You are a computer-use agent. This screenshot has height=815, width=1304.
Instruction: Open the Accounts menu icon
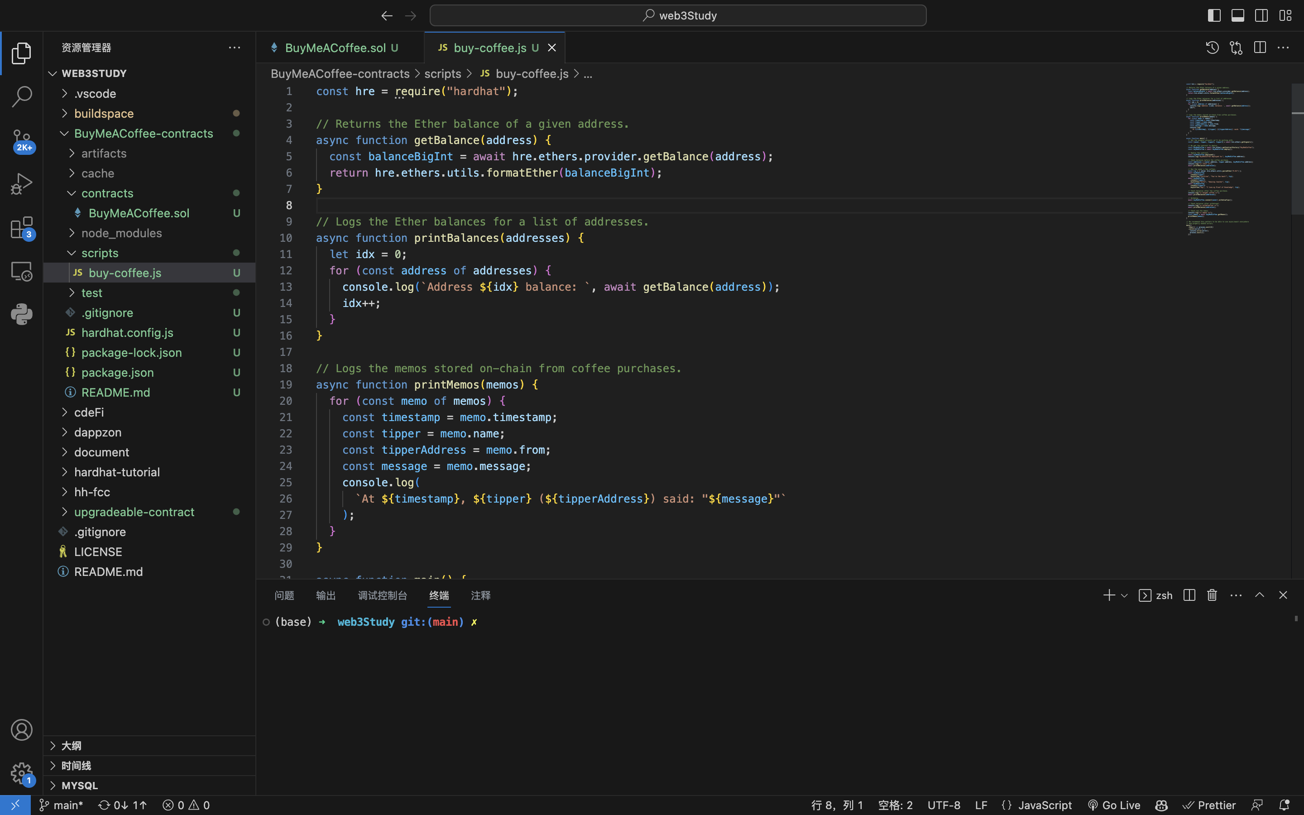(x=22, y=730)
